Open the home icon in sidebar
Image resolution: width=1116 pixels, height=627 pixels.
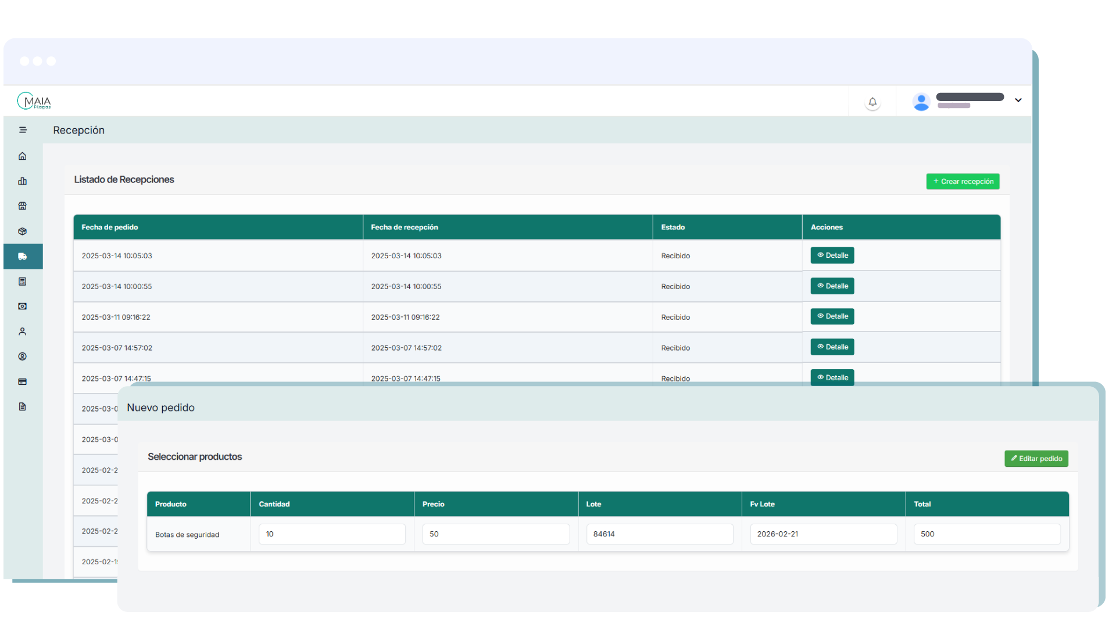23,156
